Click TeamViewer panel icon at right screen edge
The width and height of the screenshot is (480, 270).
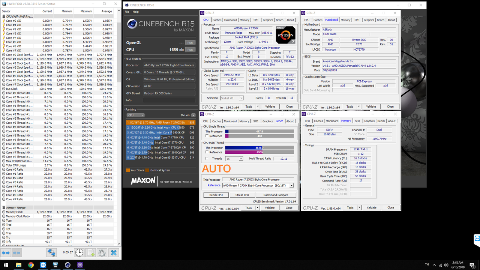pyautogui.click(x=477, y=238)
